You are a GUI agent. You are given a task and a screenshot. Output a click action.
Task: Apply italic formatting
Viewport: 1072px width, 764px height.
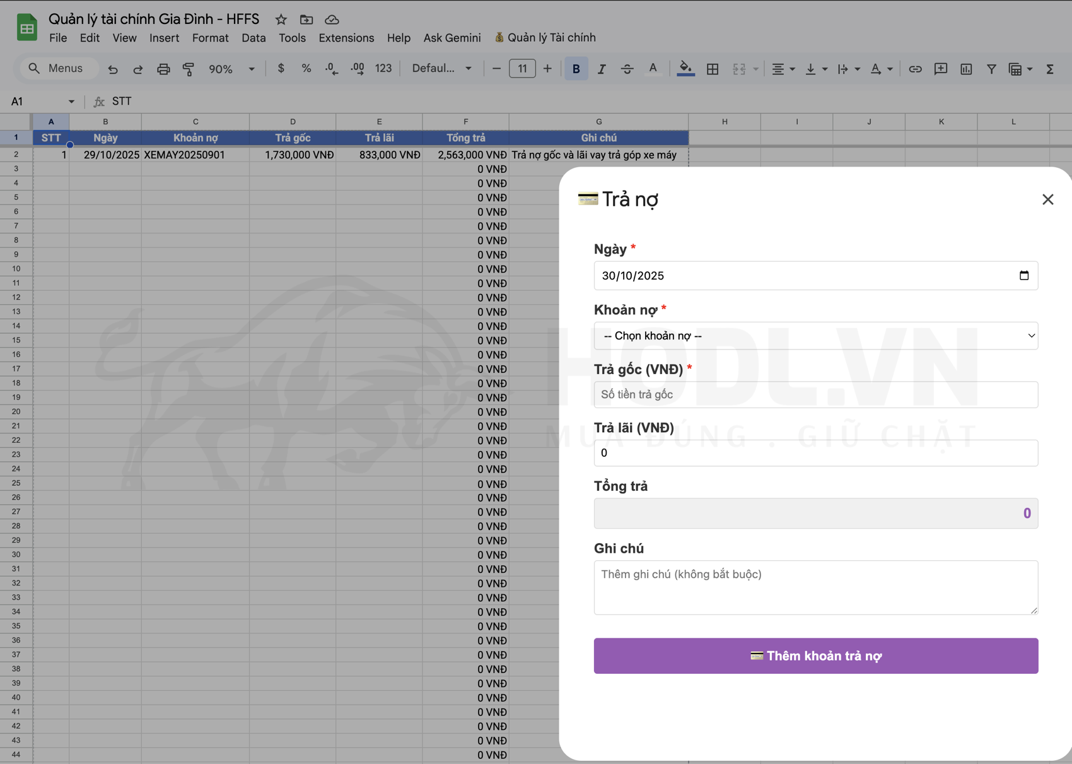[x=602, y=68]
